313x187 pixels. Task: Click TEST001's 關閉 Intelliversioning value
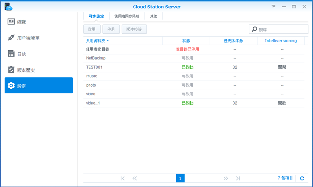pyautogui.click(x=282, y=67)
